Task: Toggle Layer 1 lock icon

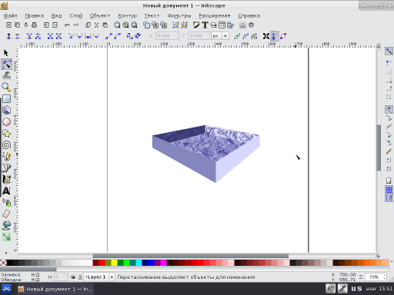Action: [x=80, y=277]
